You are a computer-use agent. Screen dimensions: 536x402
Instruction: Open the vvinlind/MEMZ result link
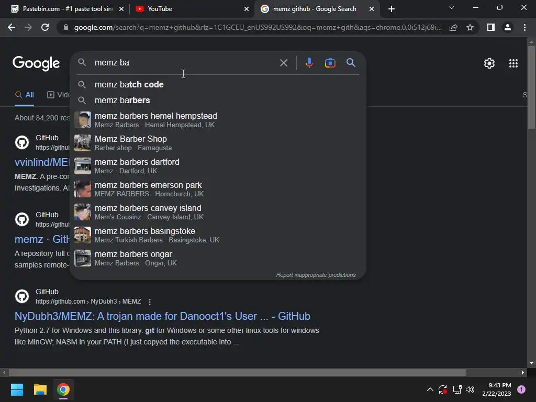42,162
